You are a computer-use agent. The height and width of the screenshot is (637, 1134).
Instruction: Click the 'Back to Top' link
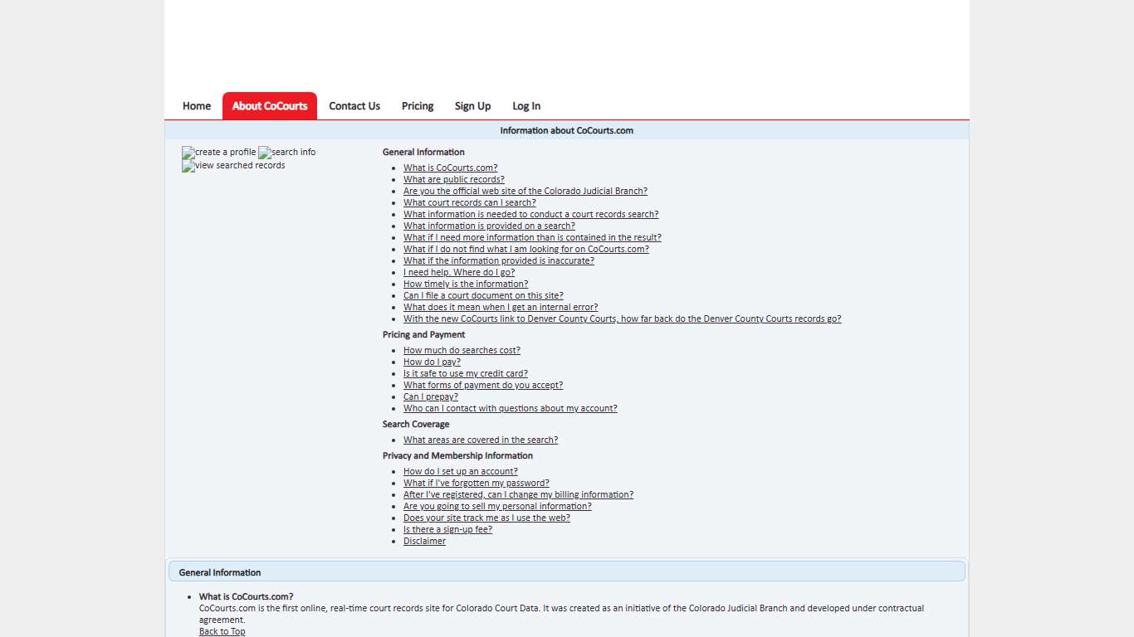[x=222, y=632]
